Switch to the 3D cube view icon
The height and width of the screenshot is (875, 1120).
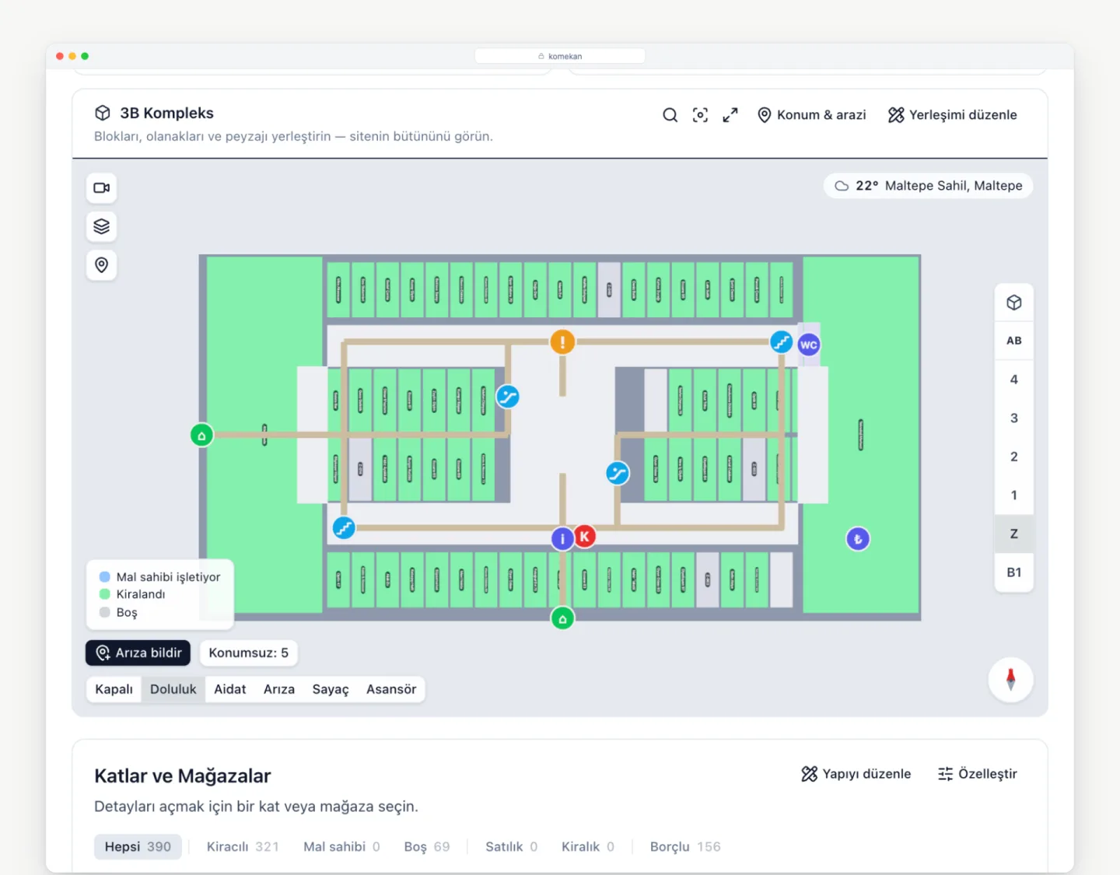click(1013, 303)
